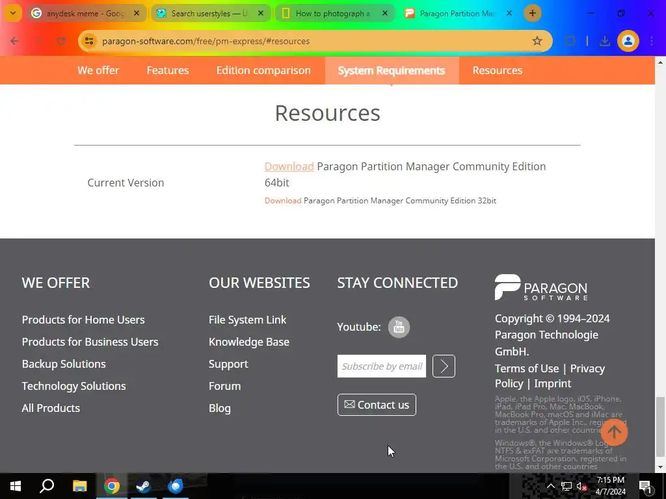
Task: Go to the System Requirements section
Action: click(392, 70)
